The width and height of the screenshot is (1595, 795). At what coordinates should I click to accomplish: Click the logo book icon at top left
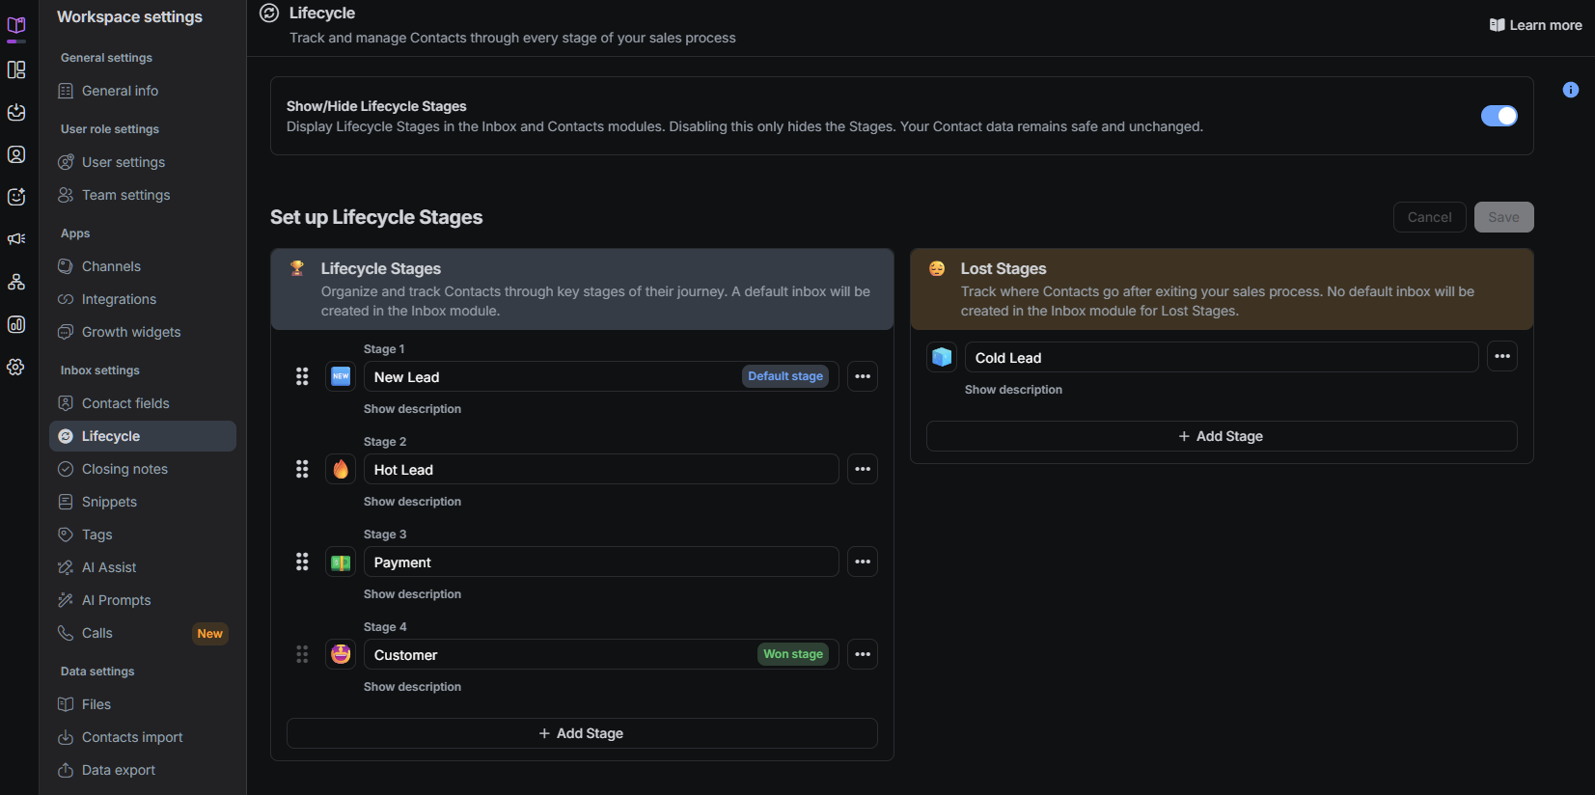(16, 26)
